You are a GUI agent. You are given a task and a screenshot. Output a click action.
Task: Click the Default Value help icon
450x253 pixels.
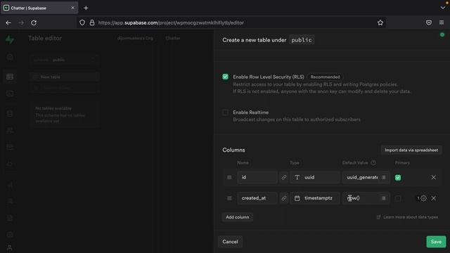(373, 162)
